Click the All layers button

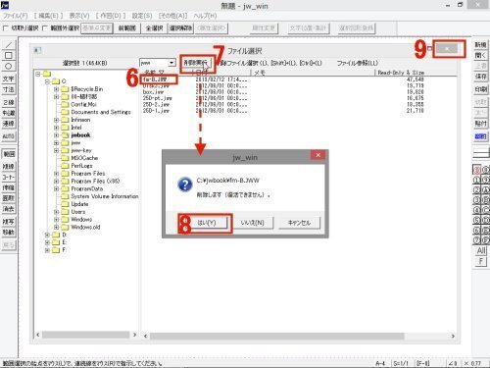point(481,251)
